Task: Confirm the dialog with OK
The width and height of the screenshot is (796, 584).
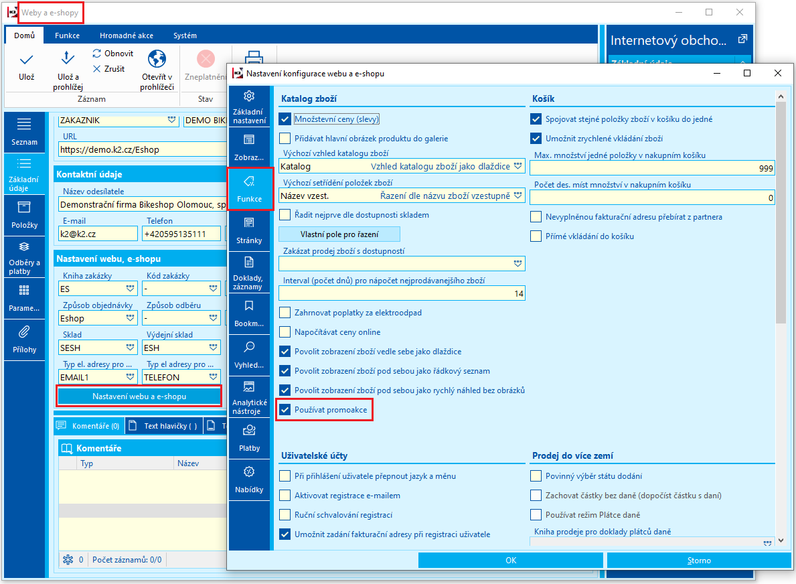Action: click(x=511, y=560)
